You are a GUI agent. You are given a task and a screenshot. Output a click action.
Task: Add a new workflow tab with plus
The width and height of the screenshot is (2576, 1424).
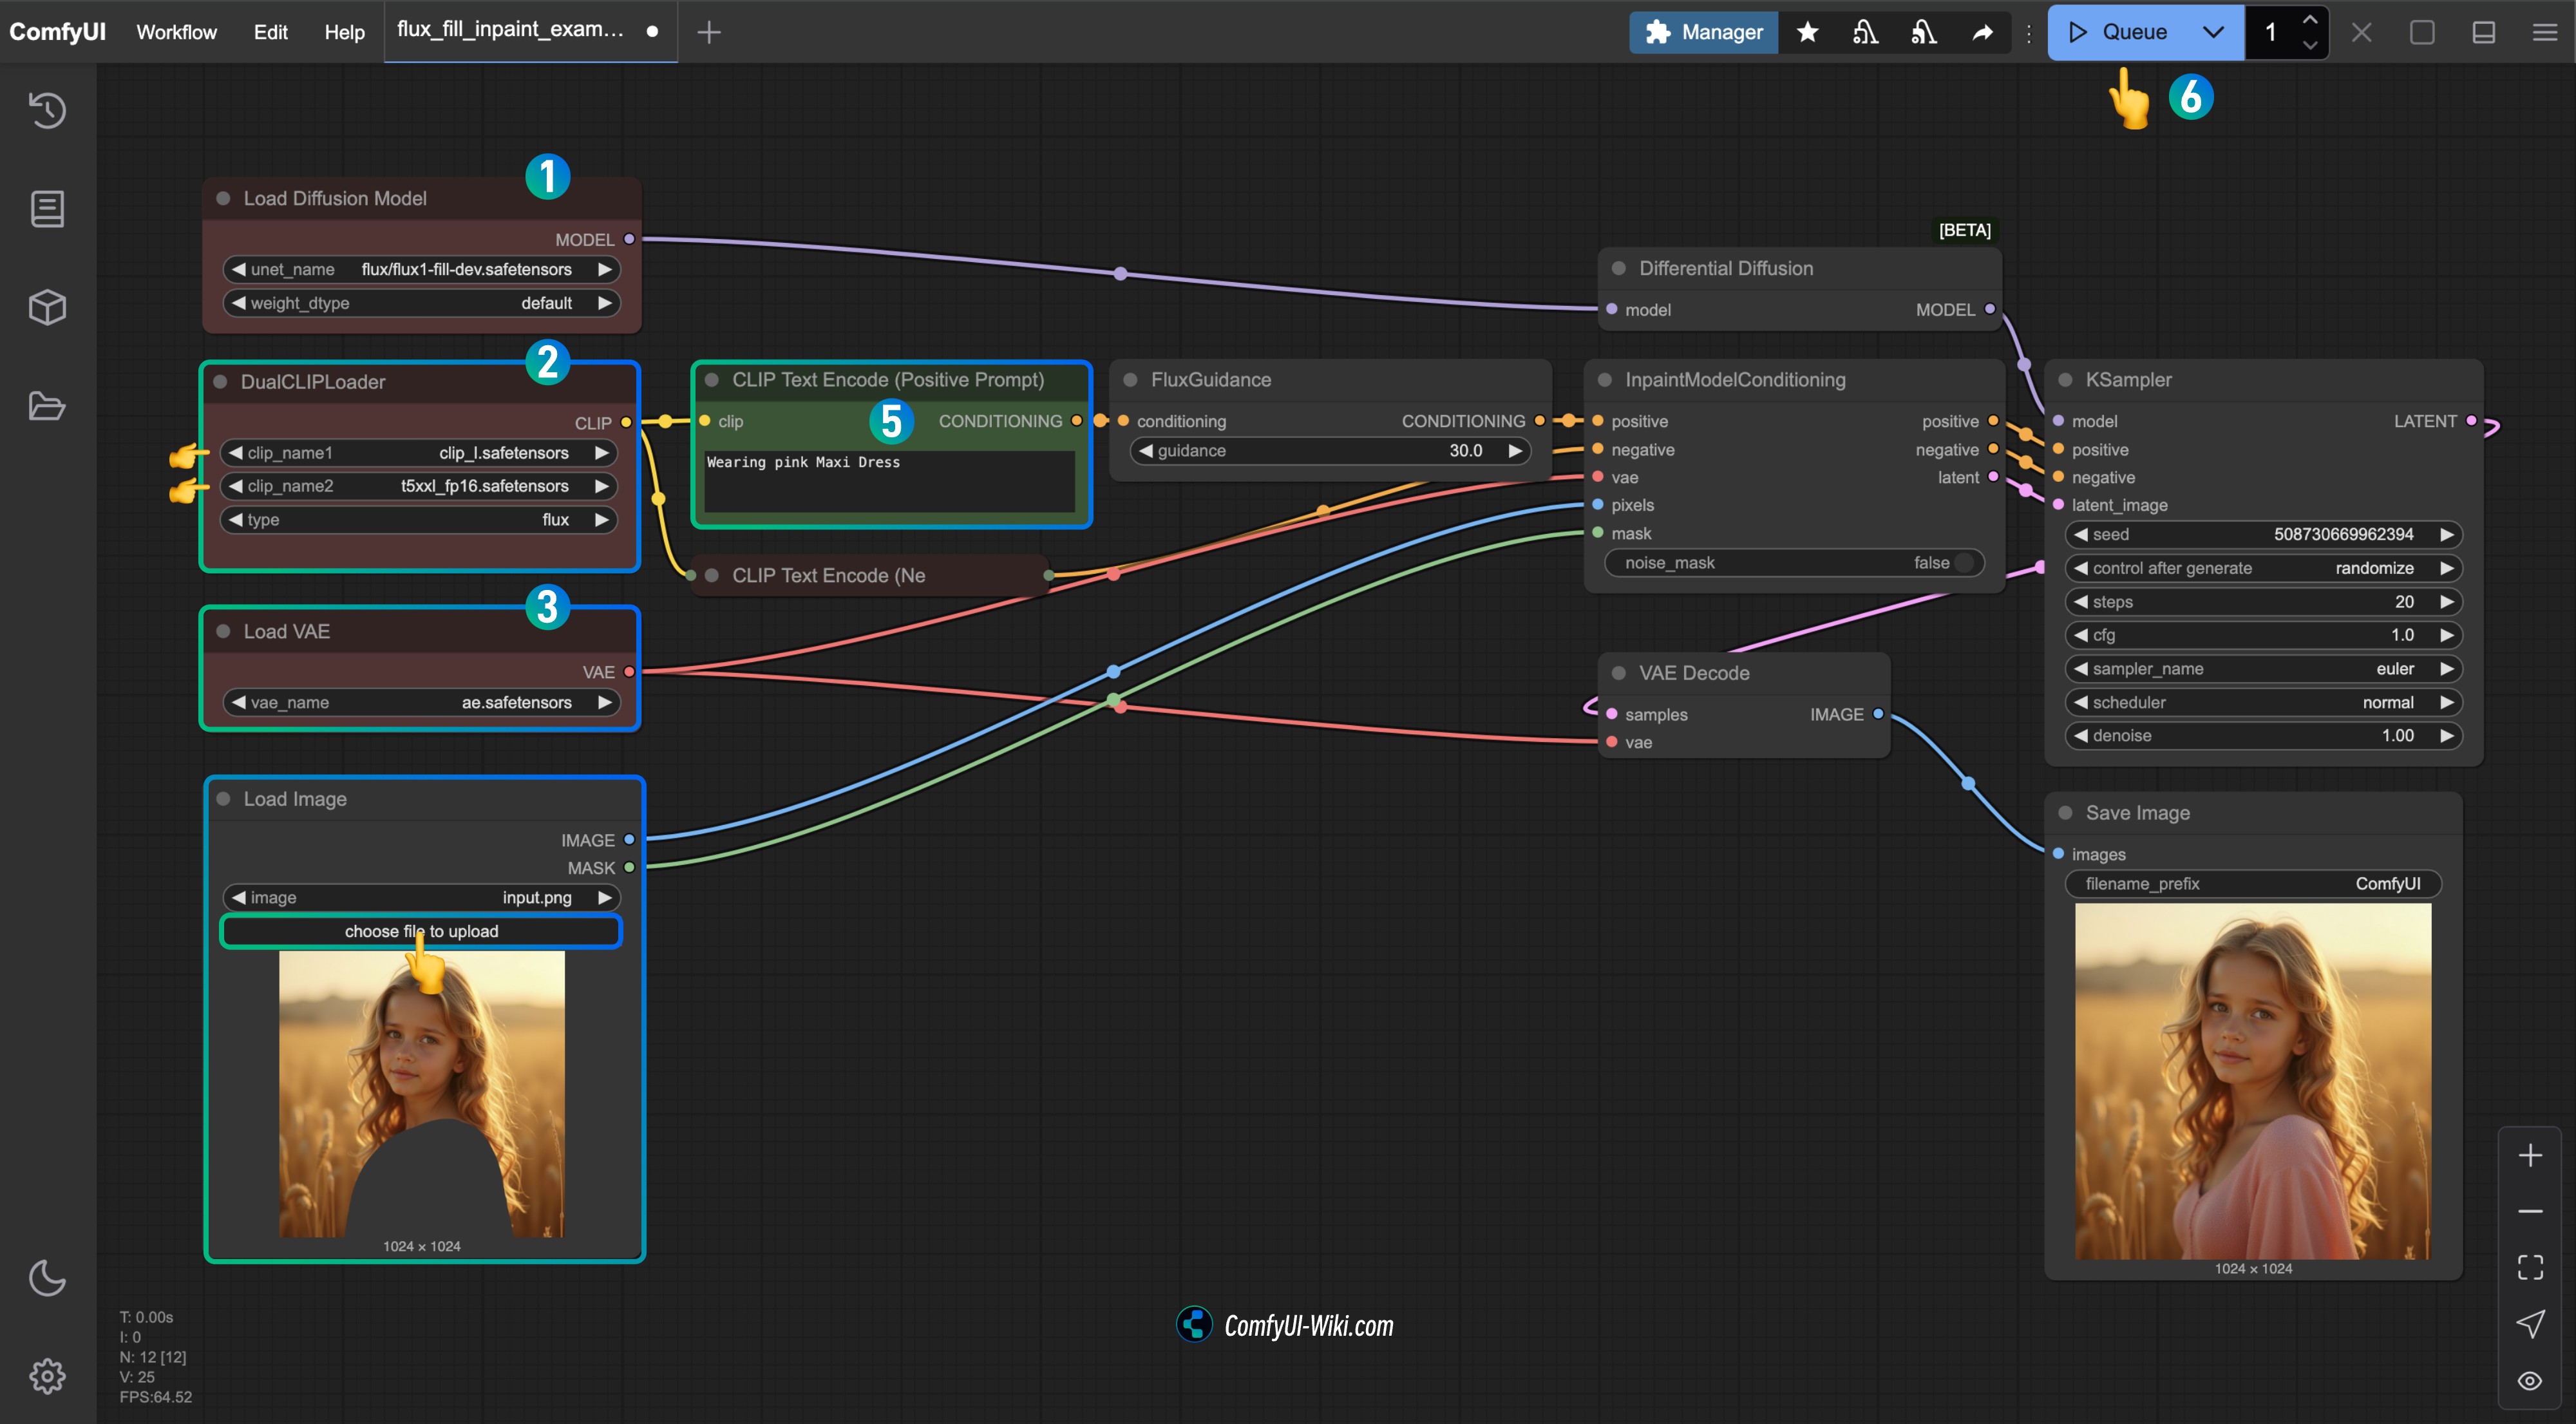709,32
